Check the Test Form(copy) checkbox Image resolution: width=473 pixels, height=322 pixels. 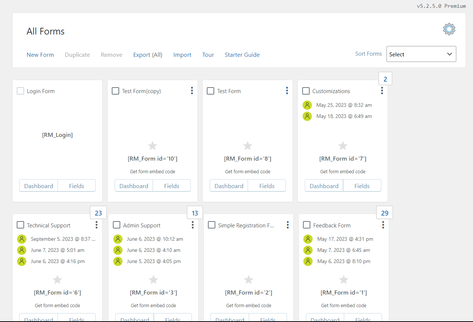pos(115,91)
